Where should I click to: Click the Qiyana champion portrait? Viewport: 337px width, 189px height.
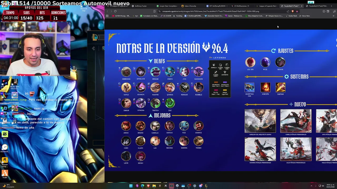click(x=170, y=87)
